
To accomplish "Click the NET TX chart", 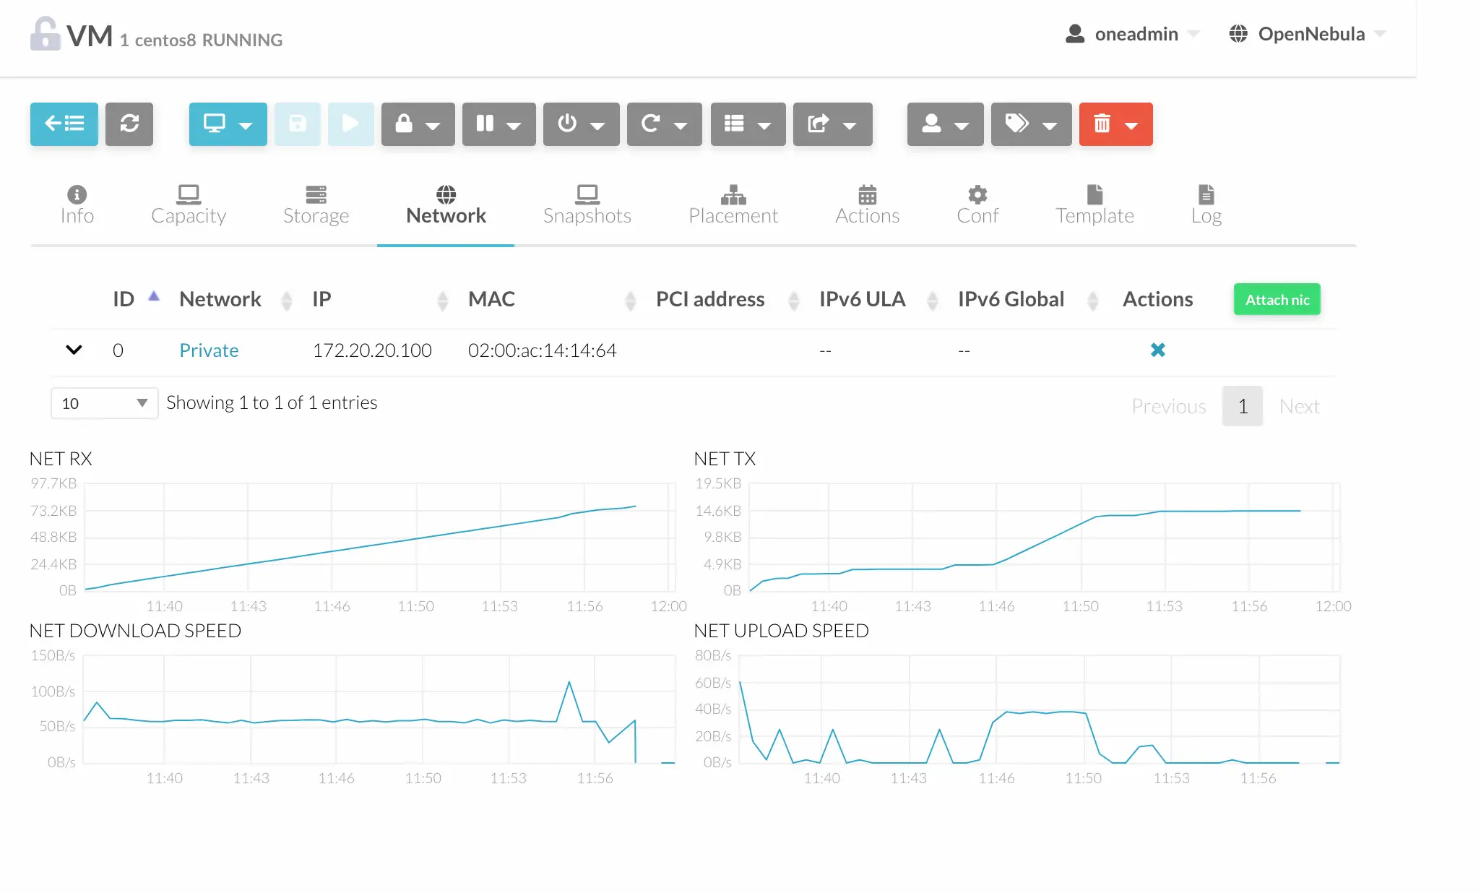I will click(x=1045, y=537).
